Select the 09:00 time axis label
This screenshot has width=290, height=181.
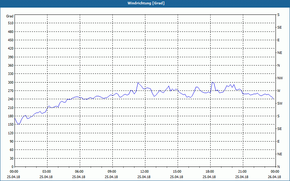[112, 171]
